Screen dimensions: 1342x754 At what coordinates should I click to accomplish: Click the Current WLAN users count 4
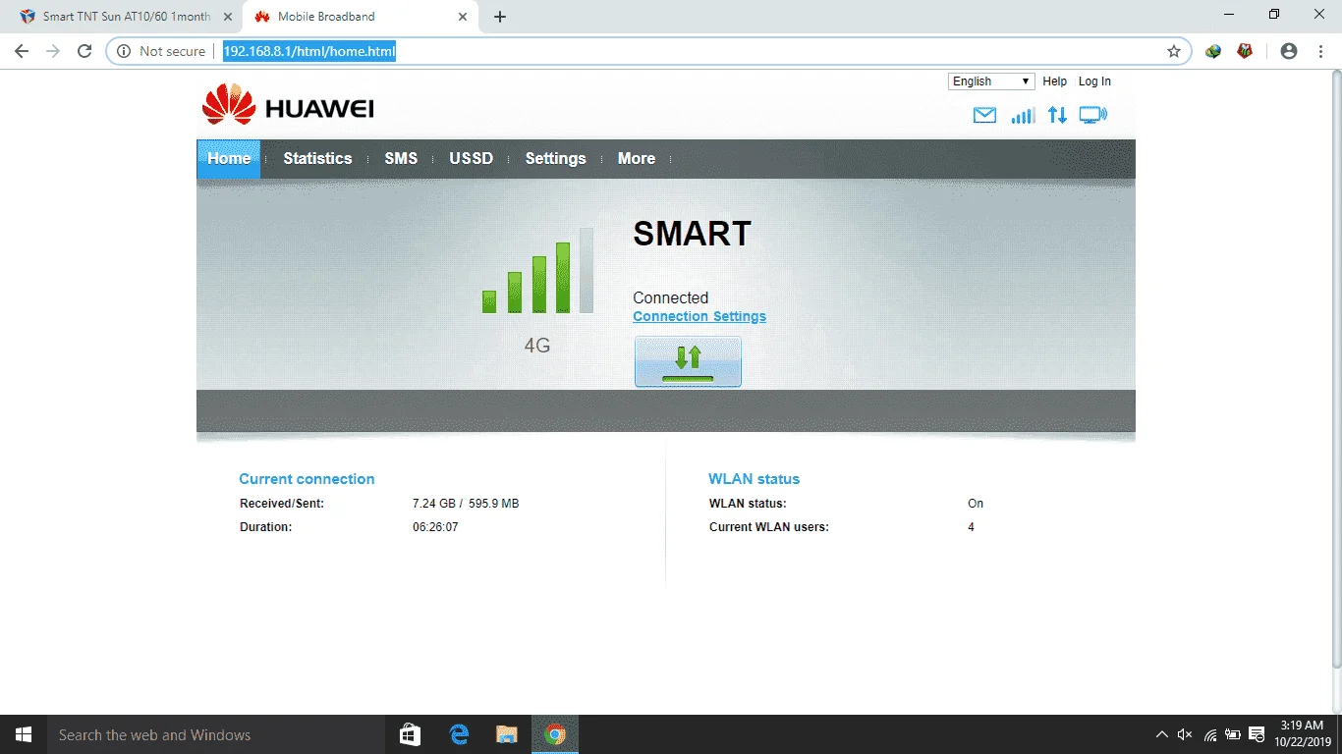tap(971, 527)
